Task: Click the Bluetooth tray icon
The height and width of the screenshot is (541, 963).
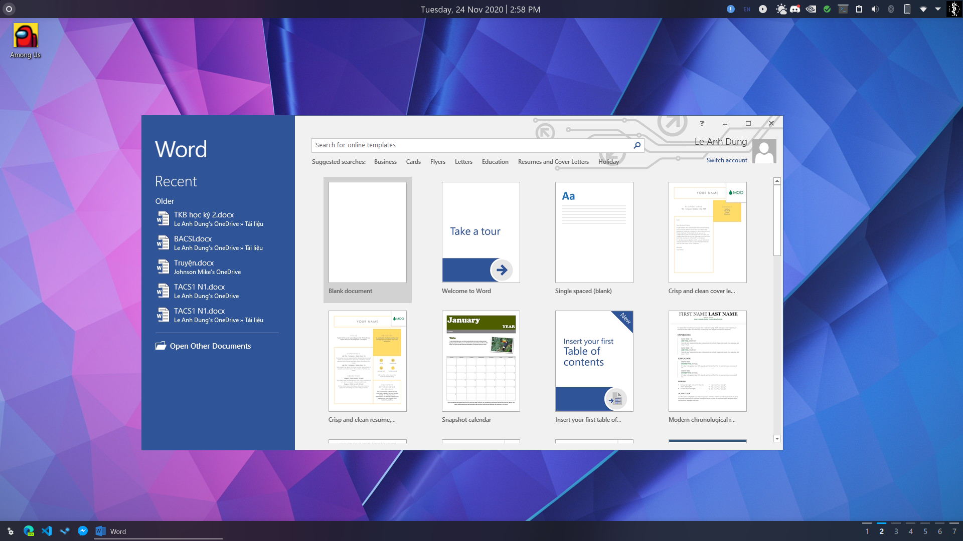Action: 891,9
